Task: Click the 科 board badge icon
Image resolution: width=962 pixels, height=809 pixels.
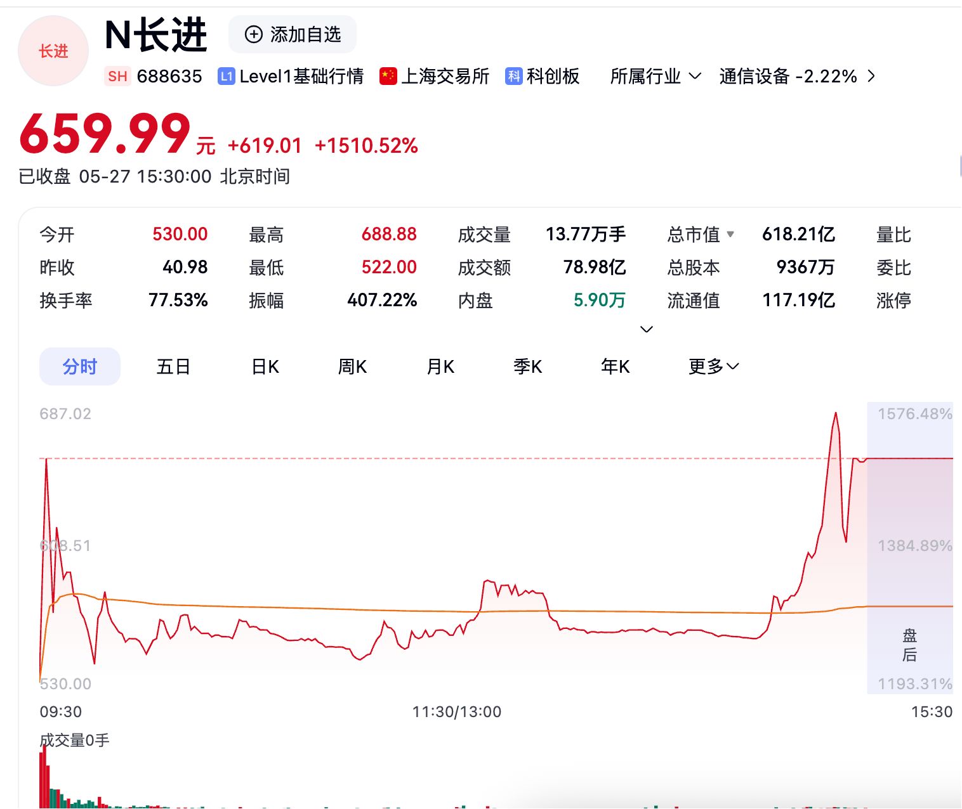Action: click(513, 77)
